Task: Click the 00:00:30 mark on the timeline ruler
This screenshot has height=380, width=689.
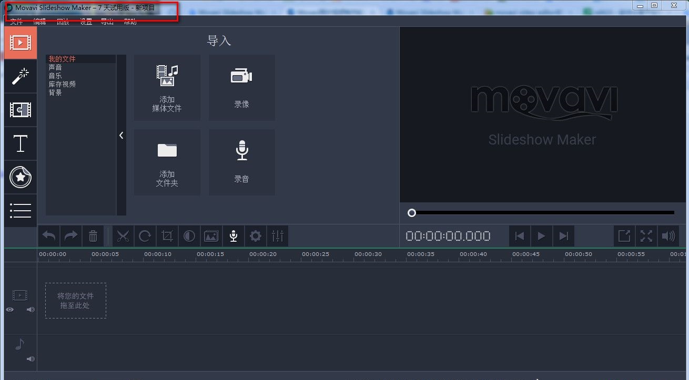Action: [x=368, y=254]
